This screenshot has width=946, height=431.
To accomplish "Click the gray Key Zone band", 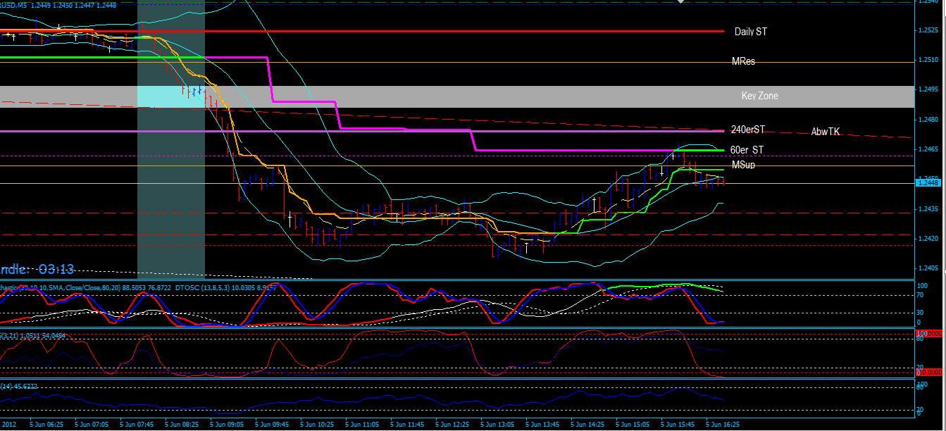I will pyautogui.click(x=493, y=95).
